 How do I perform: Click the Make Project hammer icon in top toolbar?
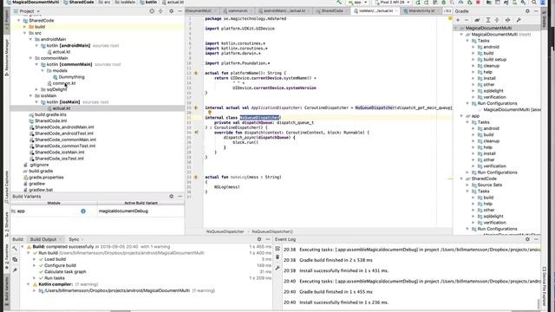339,2
